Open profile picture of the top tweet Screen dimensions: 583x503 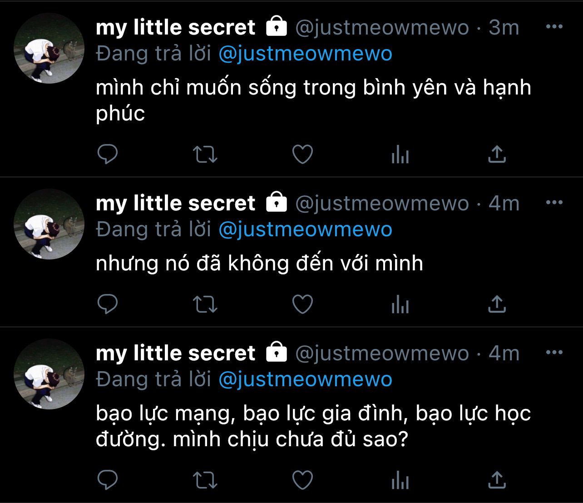click(49, 48)
